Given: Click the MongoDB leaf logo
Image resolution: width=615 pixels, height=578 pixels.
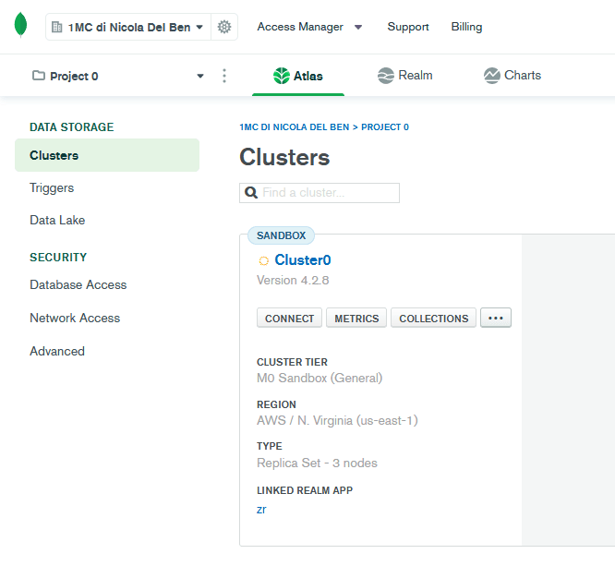Looking at the screenshot, I should pyautogui.click(x=20, y=25).
